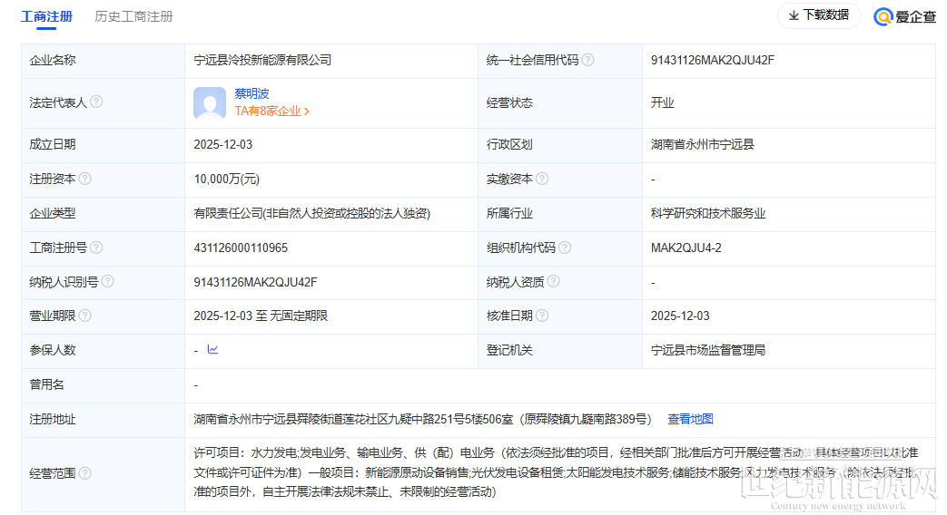Click help icon next to 核准日期

542,316
